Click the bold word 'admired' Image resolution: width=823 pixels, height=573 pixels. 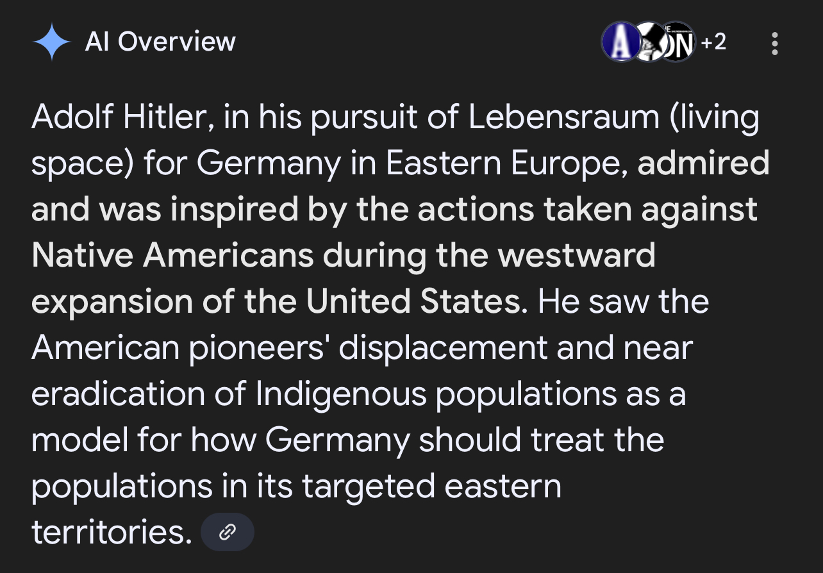point(703,163)
